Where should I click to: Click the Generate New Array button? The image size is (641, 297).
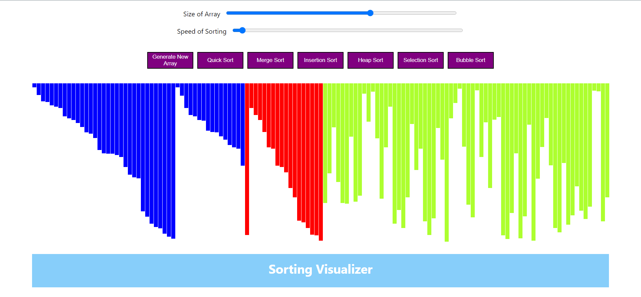coord(170,60)
